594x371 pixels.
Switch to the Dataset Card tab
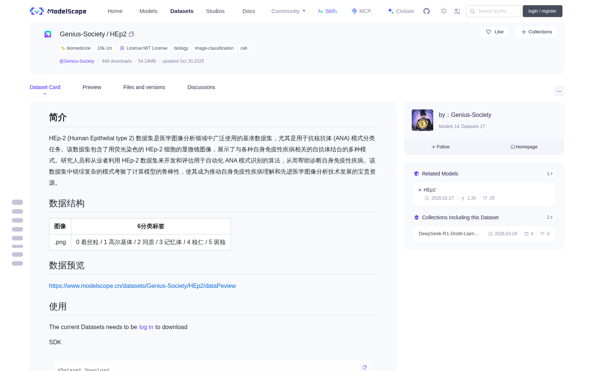(x=45, y=87)
